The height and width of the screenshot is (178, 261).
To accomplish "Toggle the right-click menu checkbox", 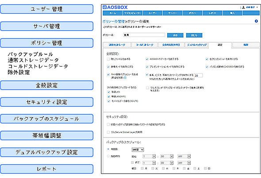I will click(x=207, y=59).
